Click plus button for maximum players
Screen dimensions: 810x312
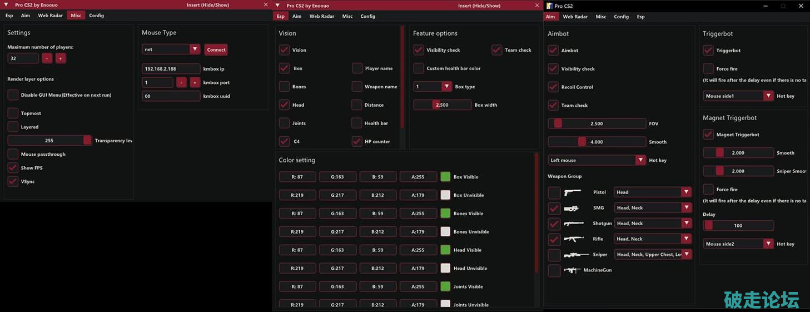61,58
